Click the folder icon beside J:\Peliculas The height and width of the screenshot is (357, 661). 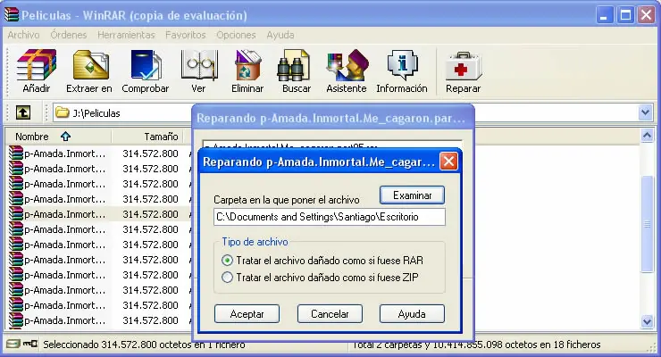click(63, 112)
